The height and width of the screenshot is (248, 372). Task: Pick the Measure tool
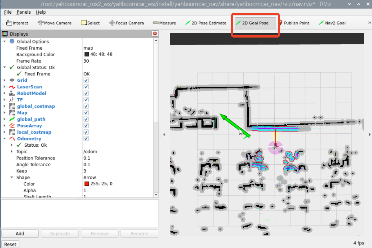pyautogui.click(x=164, y=23)
